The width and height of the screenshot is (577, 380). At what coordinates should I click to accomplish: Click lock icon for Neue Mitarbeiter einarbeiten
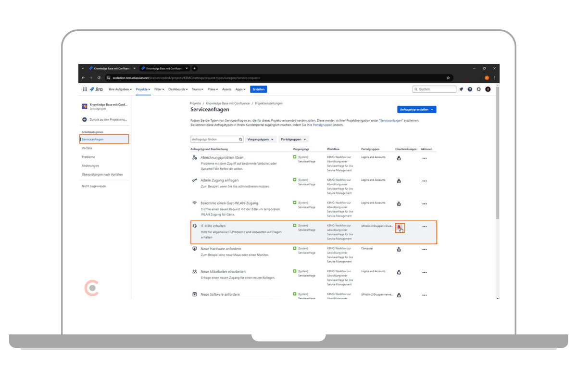pyautogui.click(x=399, y=273)
